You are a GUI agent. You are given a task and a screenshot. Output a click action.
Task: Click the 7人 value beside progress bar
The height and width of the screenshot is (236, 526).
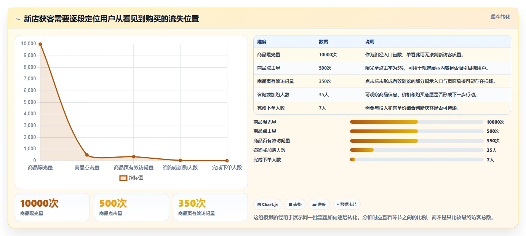pyautogui.click(x=490, y=160)
